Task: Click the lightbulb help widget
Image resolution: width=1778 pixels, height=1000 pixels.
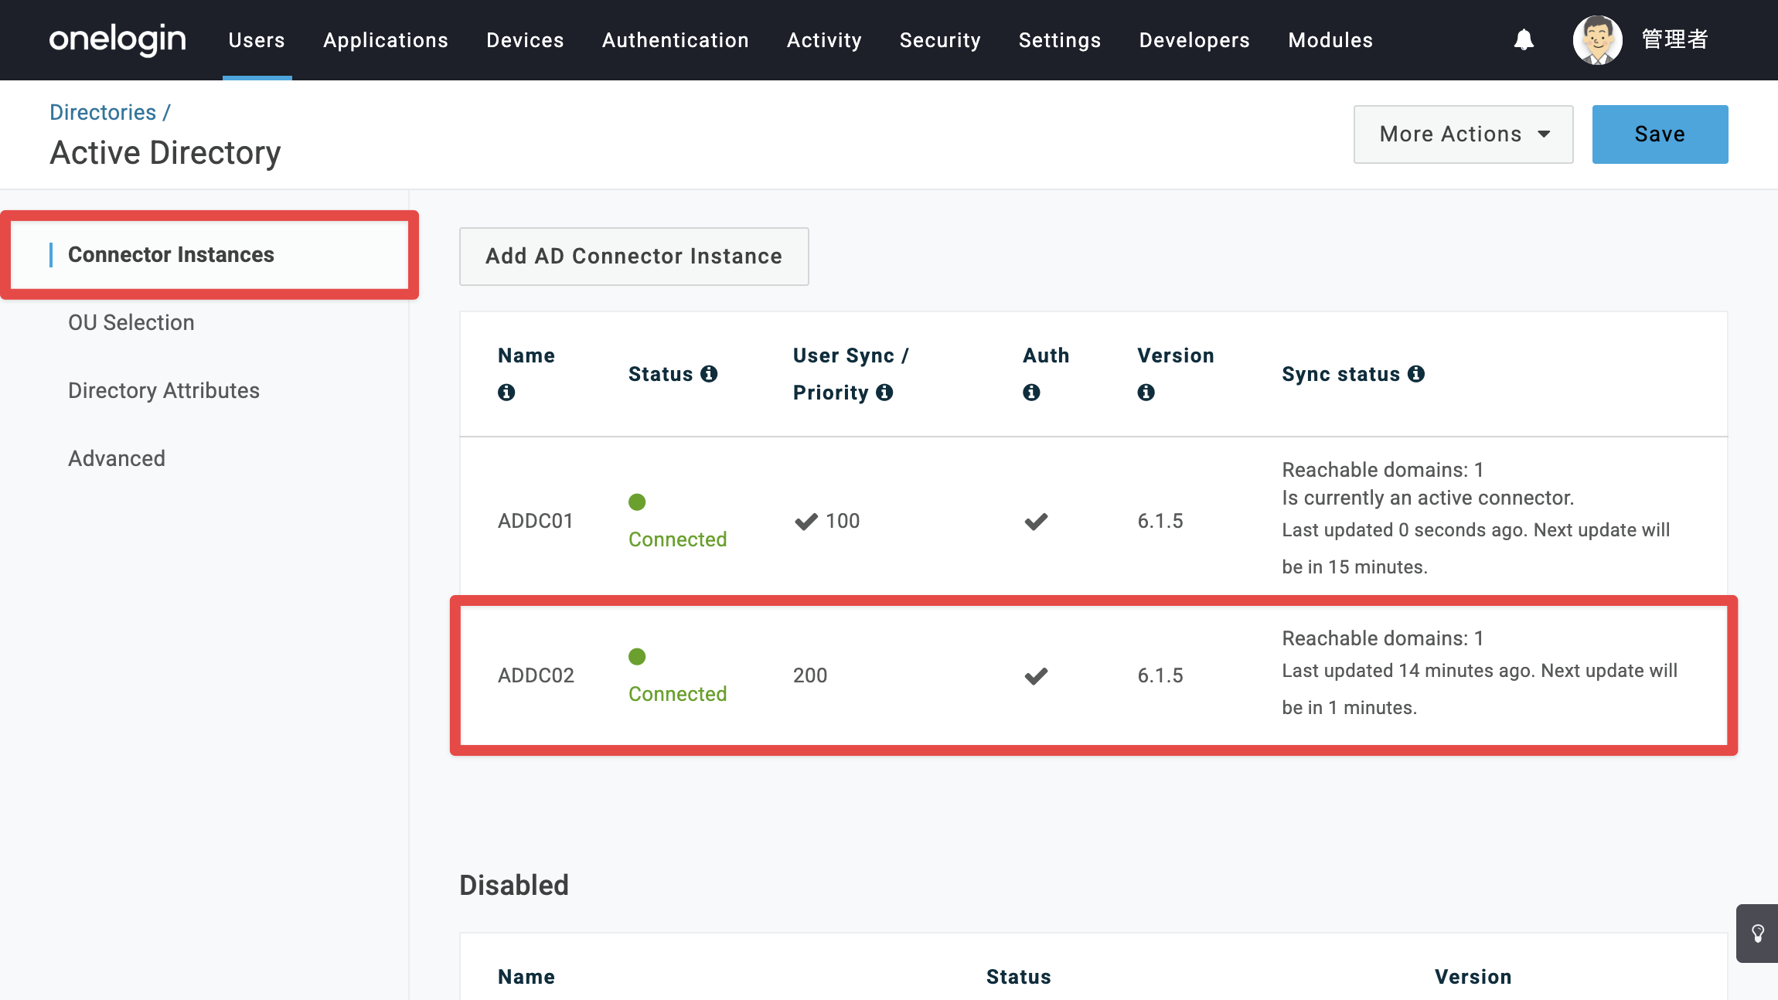Action: coord(1757,934)
